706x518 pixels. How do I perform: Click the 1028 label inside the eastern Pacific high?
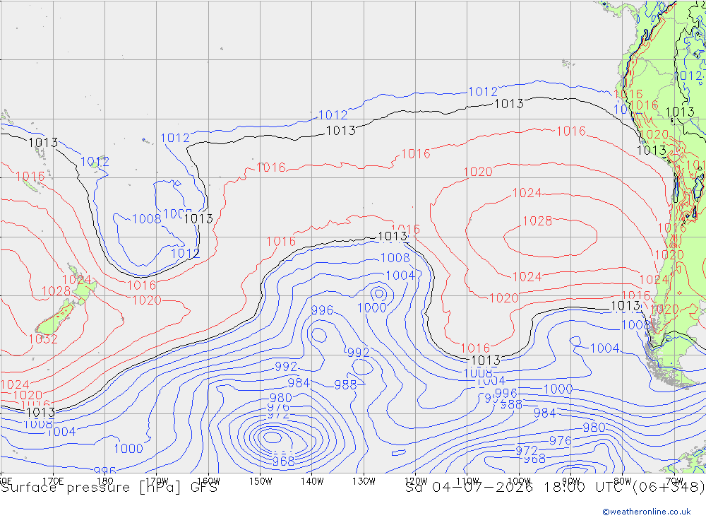[537, 221]
